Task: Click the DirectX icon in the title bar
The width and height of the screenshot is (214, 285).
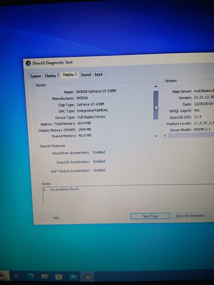Action: (x=28, y=63)
